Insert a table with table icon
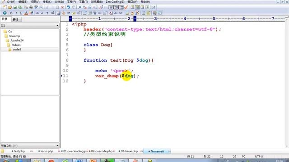The height and width of the screenshot is (162, 289). pyautogui.click(x=84, y=13)
